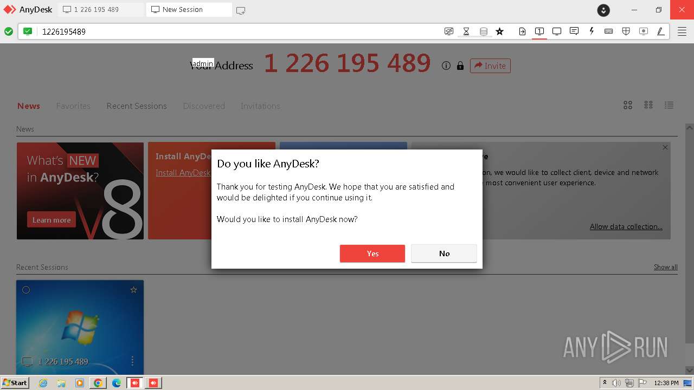The image size is (694, 390).
Task: Click No in the install dialog
Action: tap(444, 253)
